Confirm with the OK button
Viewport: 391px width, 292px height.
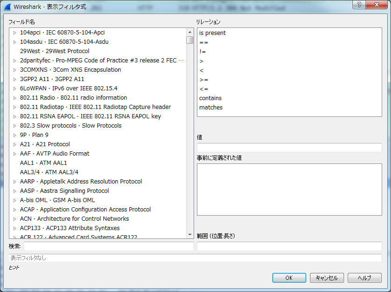[289, 278]
